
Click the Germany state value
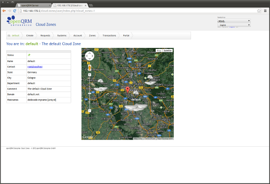(32, 72)
